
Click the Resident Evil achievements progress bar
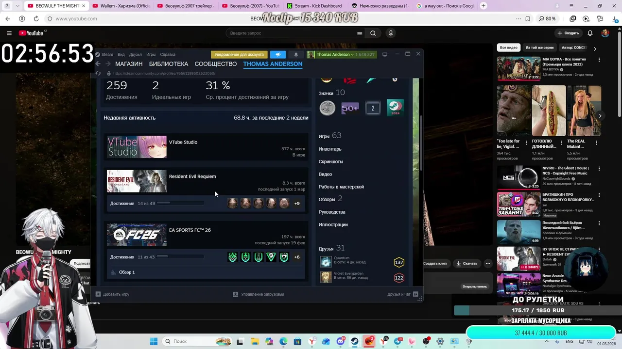click(x=180, y=203)
